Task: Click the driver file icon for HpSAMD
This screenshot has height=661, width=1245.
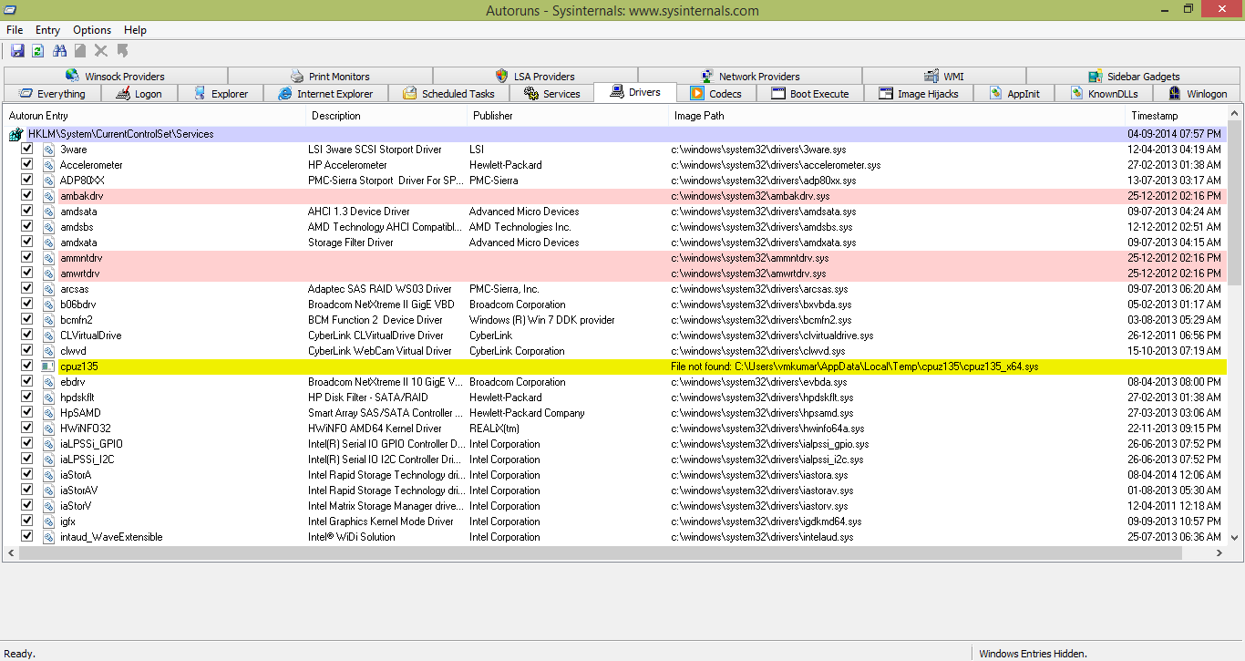Action: point(49,413)
